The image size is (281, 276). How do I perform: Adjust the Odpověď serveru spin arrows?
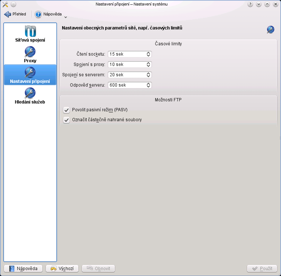click(148, 85)
